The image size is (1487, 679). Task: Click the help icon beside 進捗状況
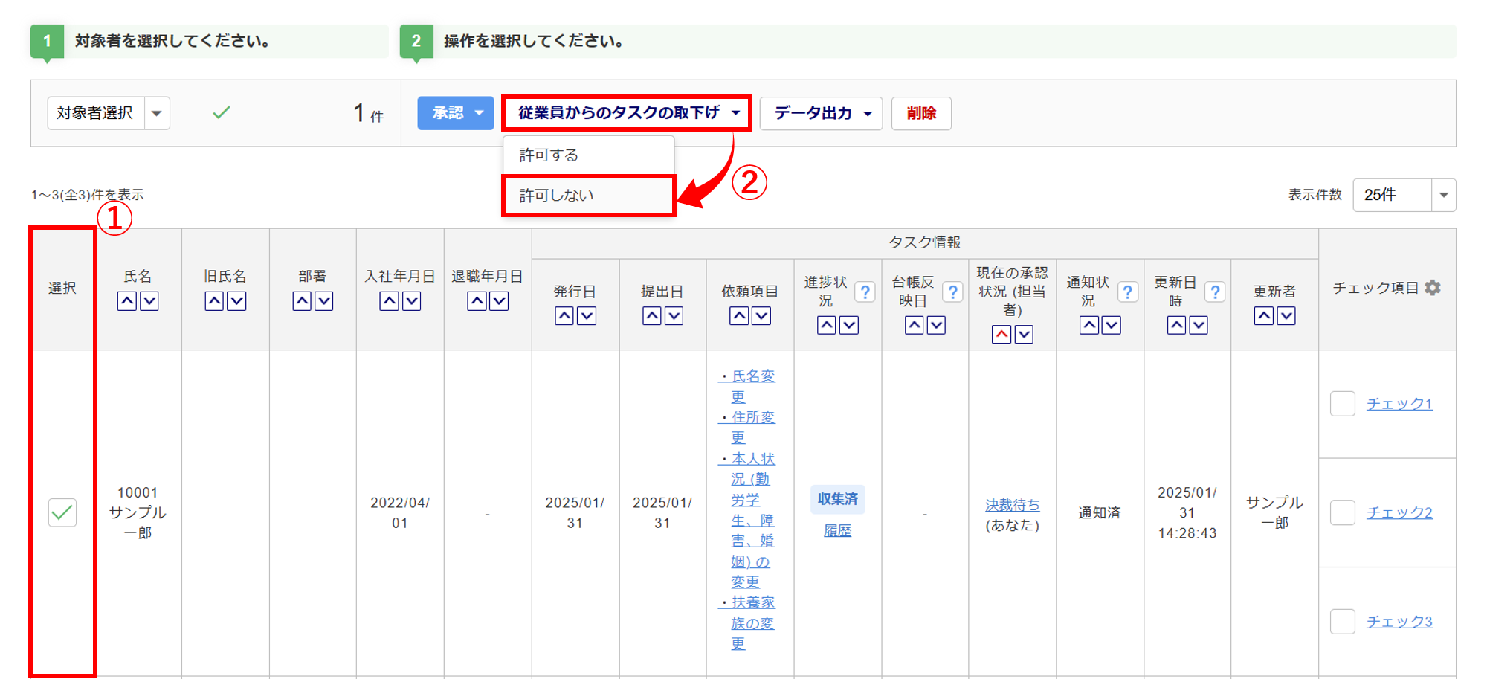[x=865, y=292]
